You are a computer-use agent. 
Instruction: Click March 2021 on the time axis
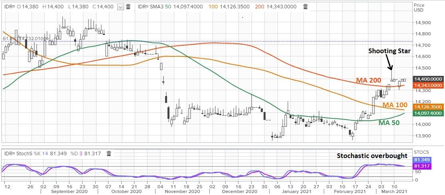click(388, 191)
